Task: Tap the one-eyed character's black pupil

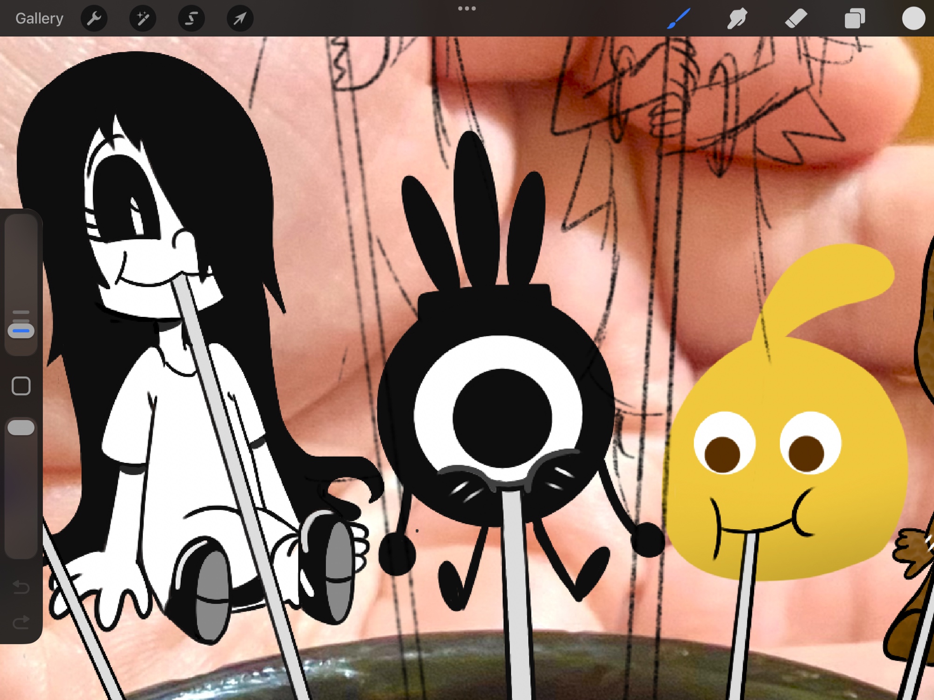Action: (x=502, y=418)
